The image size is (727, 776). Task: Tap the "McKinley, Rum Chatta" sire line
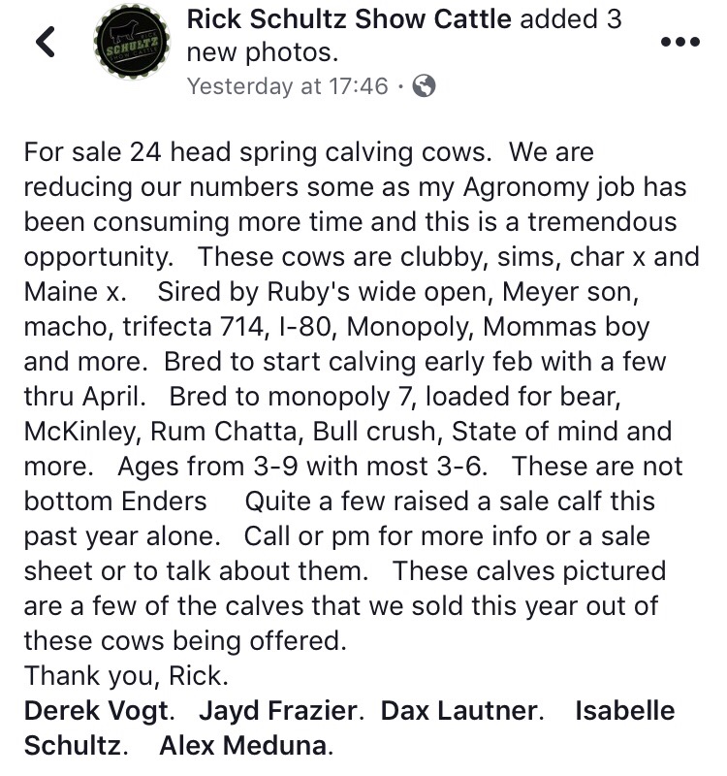tap(163, 431)
